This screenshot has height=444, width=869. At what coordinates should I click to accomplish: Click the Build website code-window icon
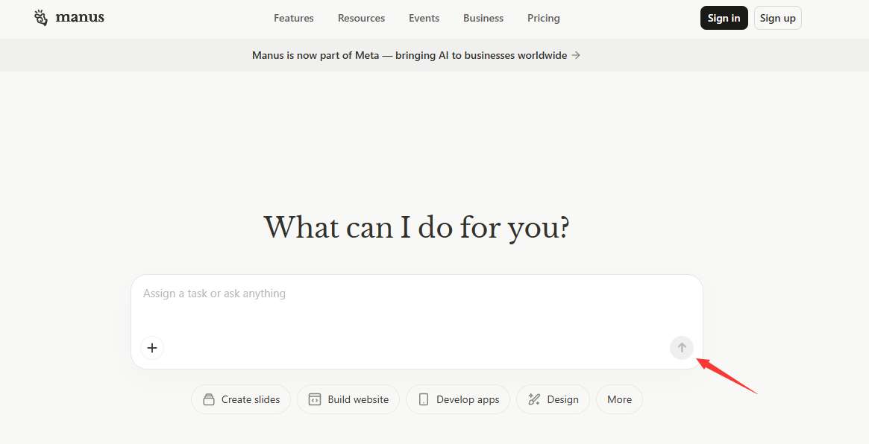click(x=315, y=400)
